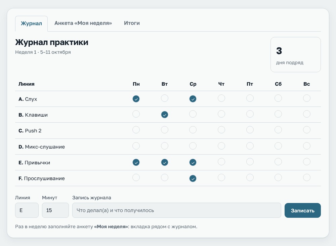Screen dimensions: 336x246
Task: Uncheck Привычки on Monday (Пн)
Action: [136, 162]
